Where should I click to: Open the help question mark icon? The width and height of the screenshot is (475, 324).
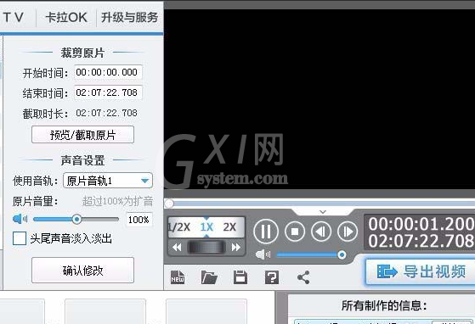(272, 277)
